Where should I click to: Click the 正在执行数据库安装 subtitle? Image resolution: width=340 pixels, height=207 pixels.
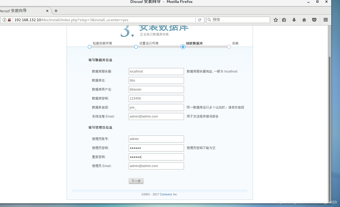coord(154,34)
